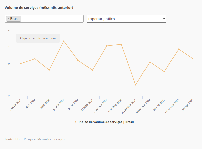Click the janeiro 2025 data point
Screen dimensions: 202x149
point(164,72)
